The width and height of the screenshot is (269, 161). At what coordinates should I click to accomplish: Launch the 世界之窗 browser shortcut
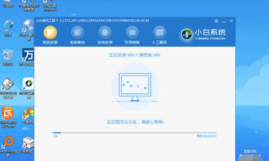pos(28,27)
